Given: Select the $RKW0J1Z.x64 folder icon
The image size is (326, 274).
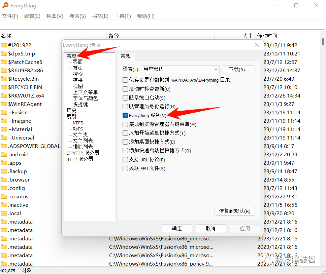Looking at the screenshot, I should (4, 95).
